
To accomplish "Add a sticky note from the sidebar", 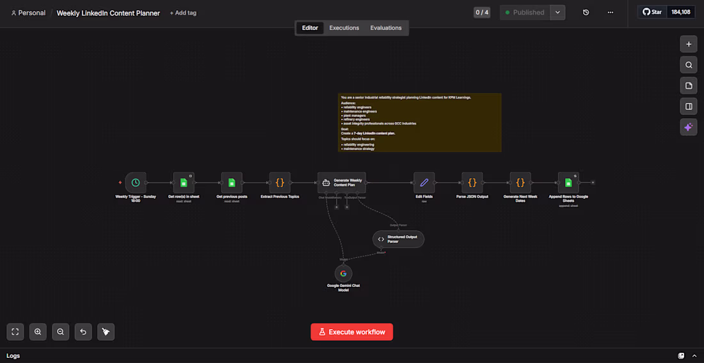I will click(x=688, y=86).
